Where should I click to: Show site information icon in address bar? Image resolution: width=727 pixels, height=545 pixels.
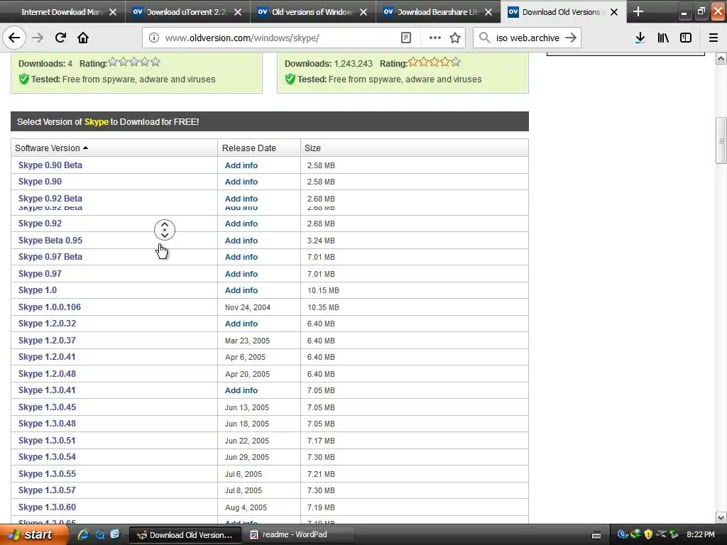(154, 38)
